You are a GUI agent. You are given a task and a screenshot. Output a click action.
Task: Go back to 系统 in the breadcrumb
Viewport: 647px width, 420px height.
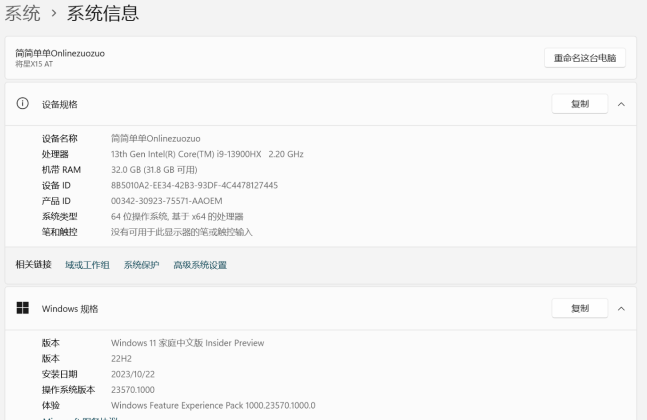[x=23, y=13]
